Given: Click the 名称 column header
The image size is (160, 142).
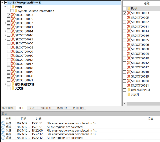Looking at the screenshot, I should [x=147, y=3].
